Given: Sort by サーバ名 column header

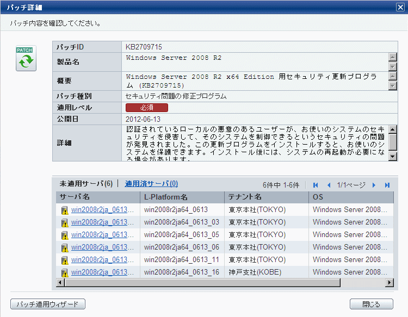Looking at the screenshot, I should coord(98,197).
